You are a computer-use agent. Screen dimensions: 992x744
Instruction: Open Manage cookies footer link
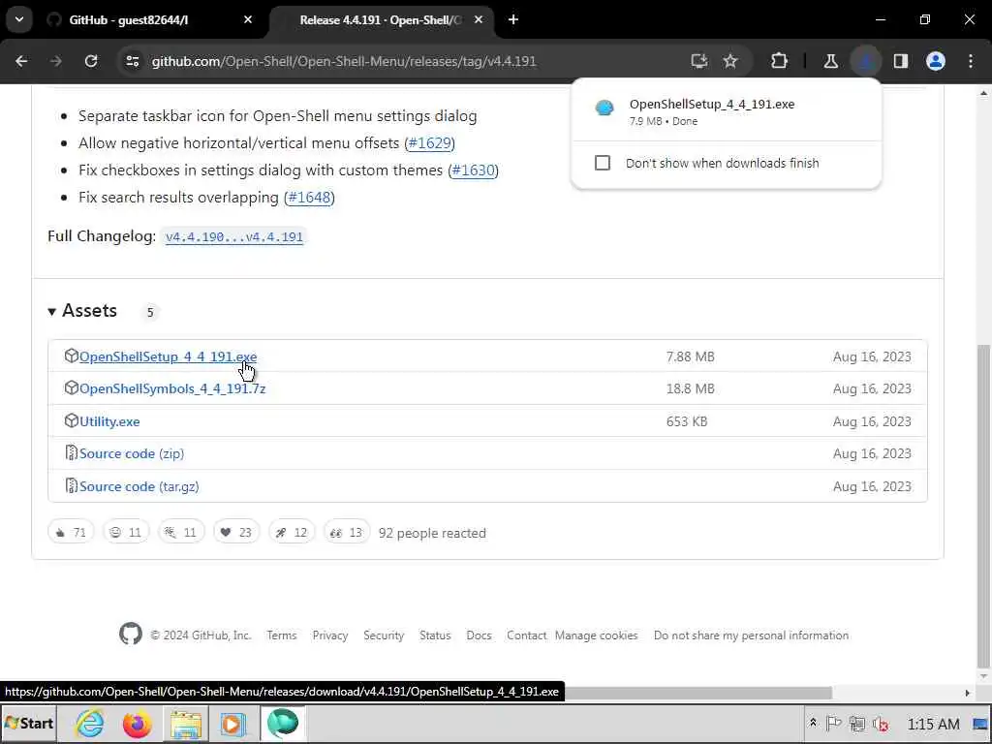coord(597,635)
